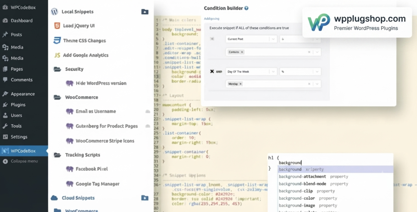Open the Google Tag Manager snippet

coord(98,184)
